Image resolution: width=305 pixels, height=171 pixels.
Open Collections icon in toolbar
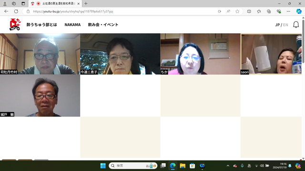pos(269,11)
